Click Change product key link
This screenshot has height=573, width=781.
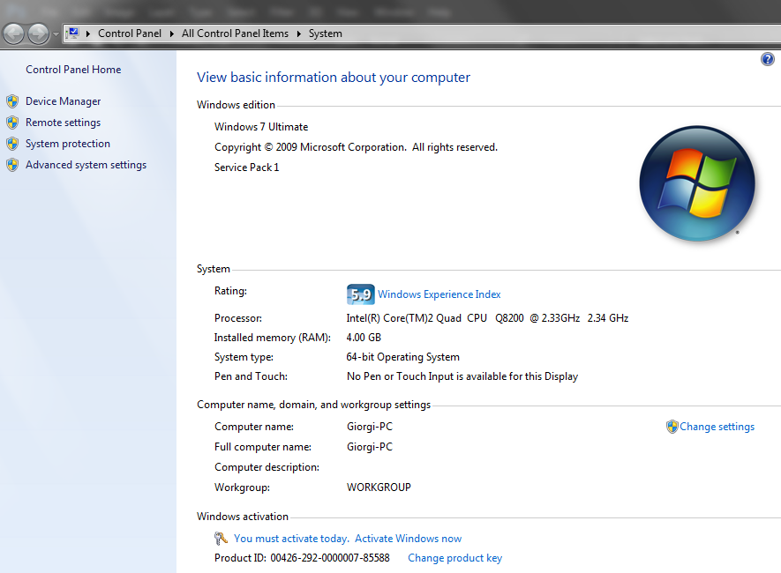pos(455,558)
